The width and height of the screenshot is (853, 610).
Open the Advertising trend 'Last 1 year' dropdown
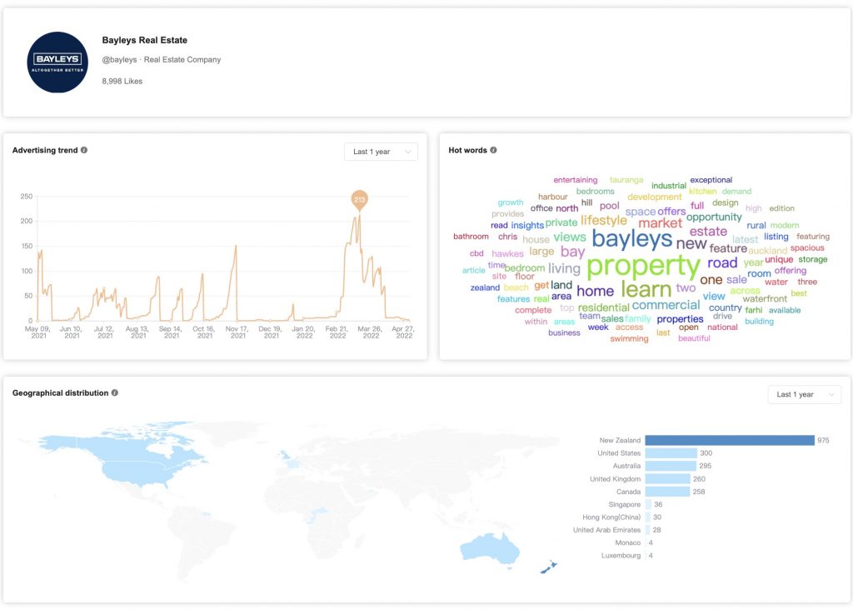click(x=381, y=152)
